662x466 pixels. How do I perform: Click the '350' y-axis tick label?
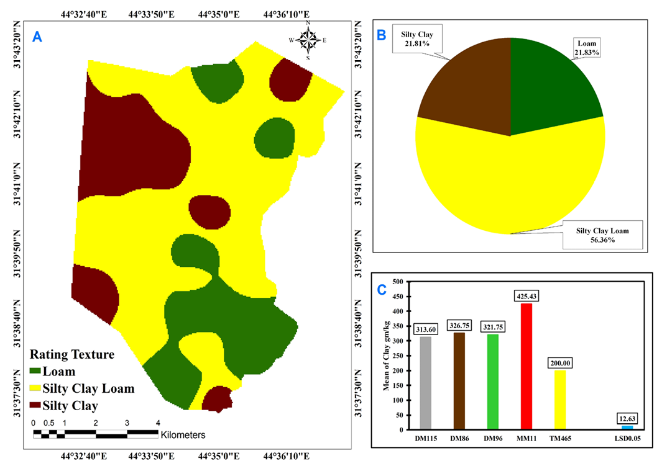click(x=398, y=326)
